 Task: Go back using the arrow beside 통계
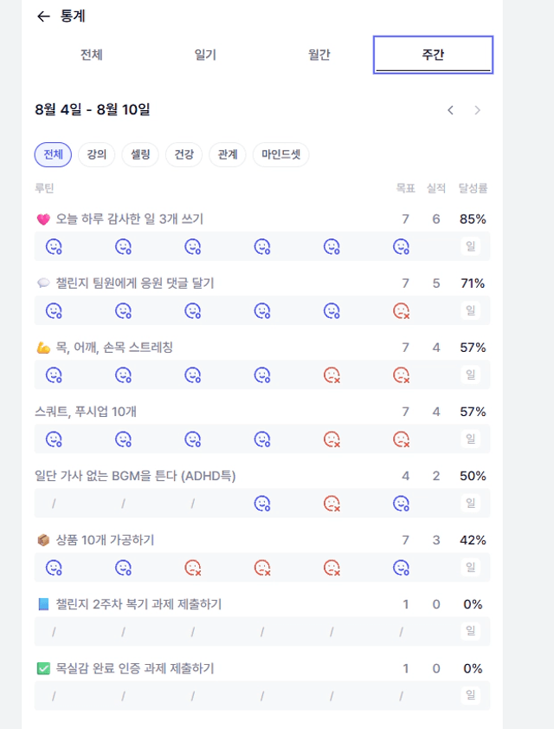[x=43, y=16]
